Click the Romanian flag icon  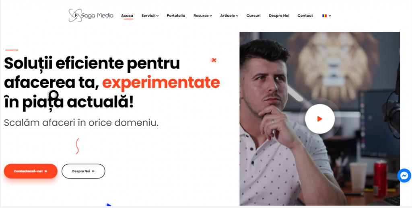[x=325, y=16]
